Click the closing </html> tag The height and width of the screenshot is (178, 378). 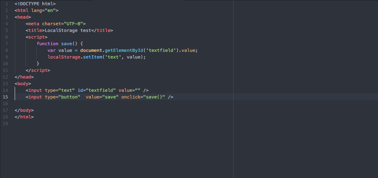coord(24,117)
